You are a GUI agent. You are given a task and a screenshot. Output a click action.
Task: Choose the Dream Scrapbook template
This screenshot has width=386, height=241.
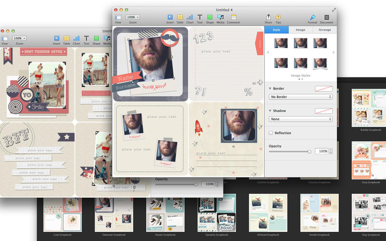[165, 214]
